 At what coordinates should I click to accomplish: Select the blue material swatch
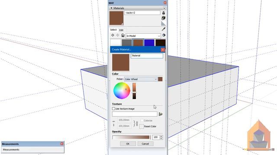pos(149,43)
